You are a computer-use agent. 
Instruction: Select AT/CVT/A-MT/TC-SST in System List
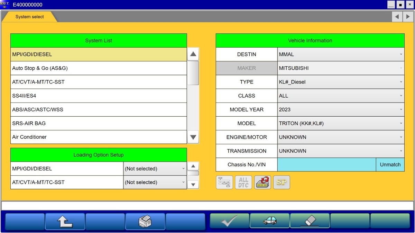[x=99, y=82]
